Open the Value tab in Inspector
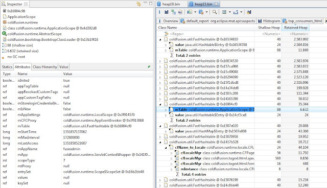The image size is (327, 188). [63, 67]
